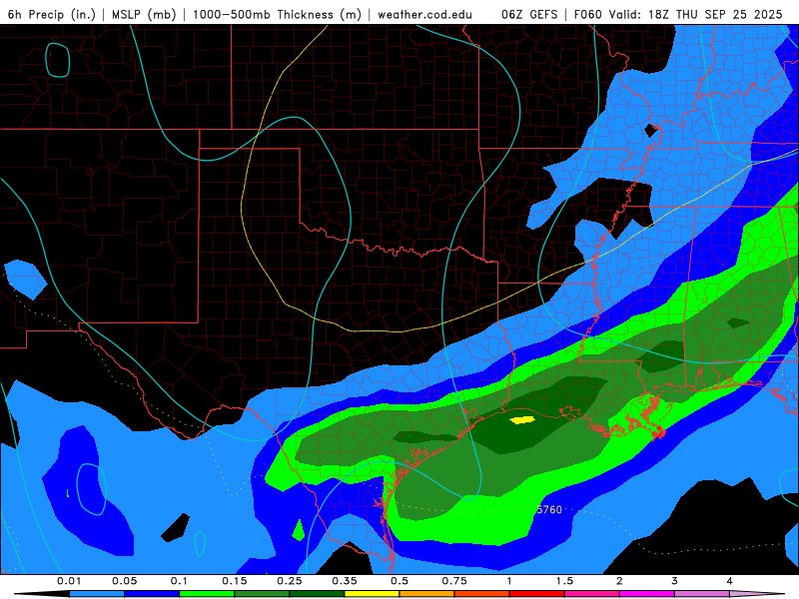Click the '06Z GEFS' model run label
This screenshot has height=599, width=799.
click(x=529, y=14)
